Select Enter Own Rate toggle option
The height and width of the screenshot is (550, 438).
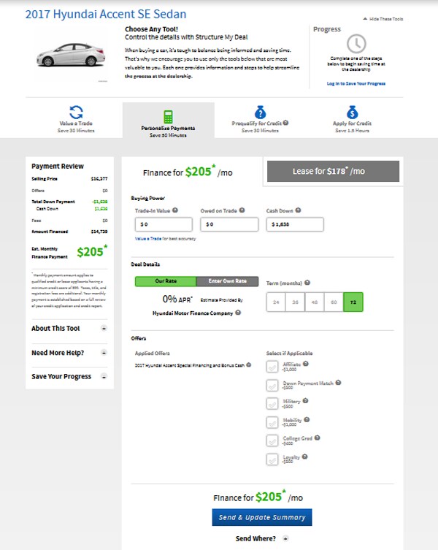pos(227,281)
